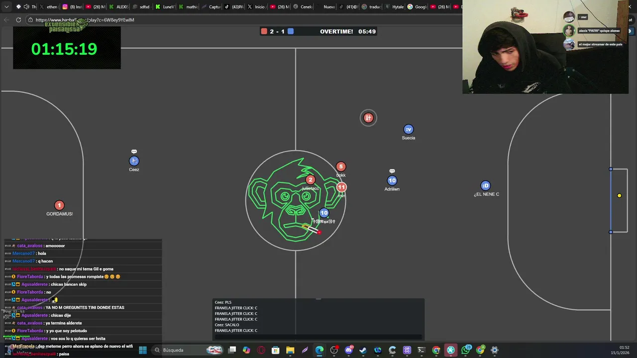This screenshot has height=358, width=637.
Task: Click red player number 2 in center circle
Action: coord(311,179)
